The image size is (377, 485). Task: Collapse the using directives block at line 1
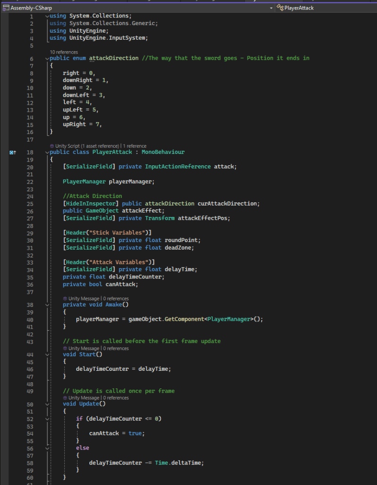(47, 16)
